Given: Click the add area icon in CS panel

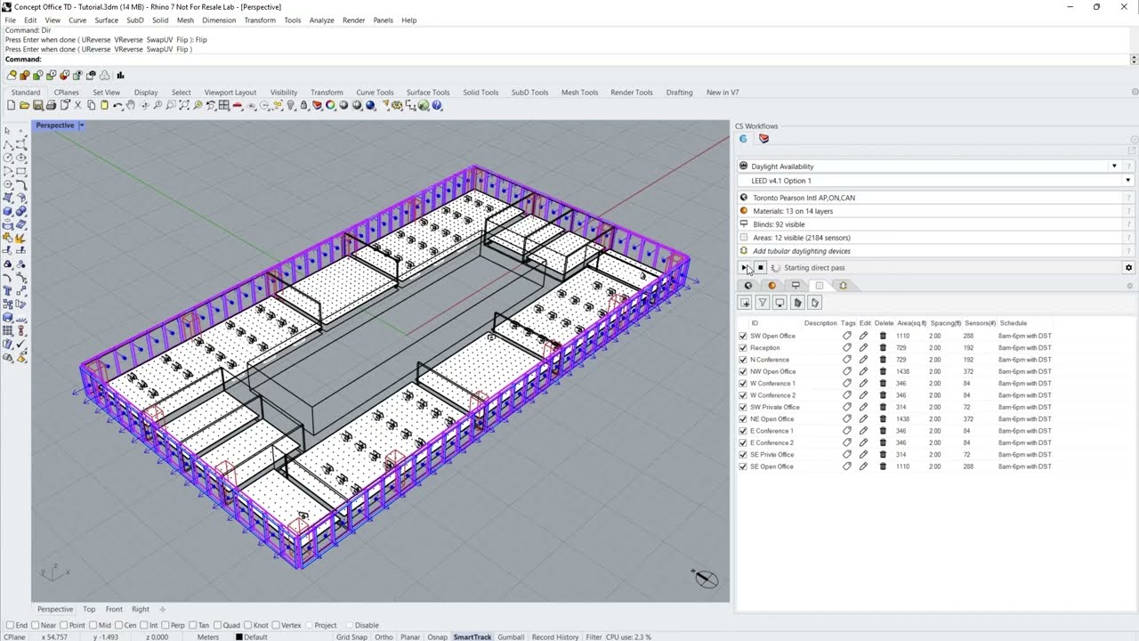Looking at the screenshot, I should pyautogui.click(x=746, y=303).
